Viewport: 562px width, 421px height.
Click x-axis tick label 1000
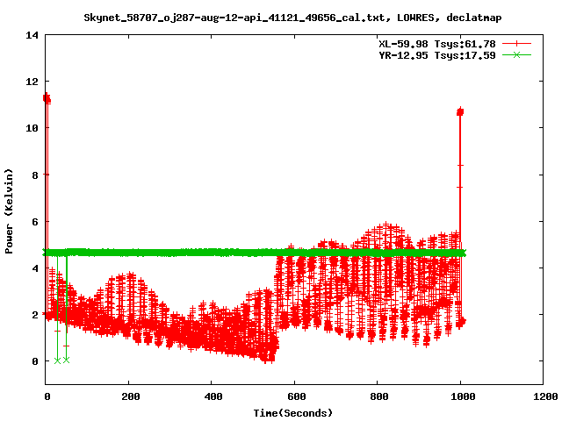(x=463, y=396)
